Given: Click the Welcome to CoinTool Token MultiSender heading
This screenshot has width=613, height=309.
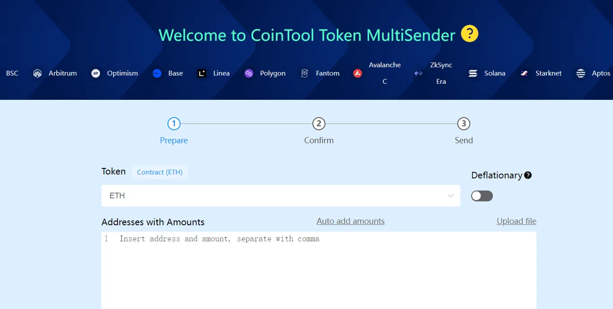Looking at the screenshot, I should pyautogui.click(x=307, y=34).
